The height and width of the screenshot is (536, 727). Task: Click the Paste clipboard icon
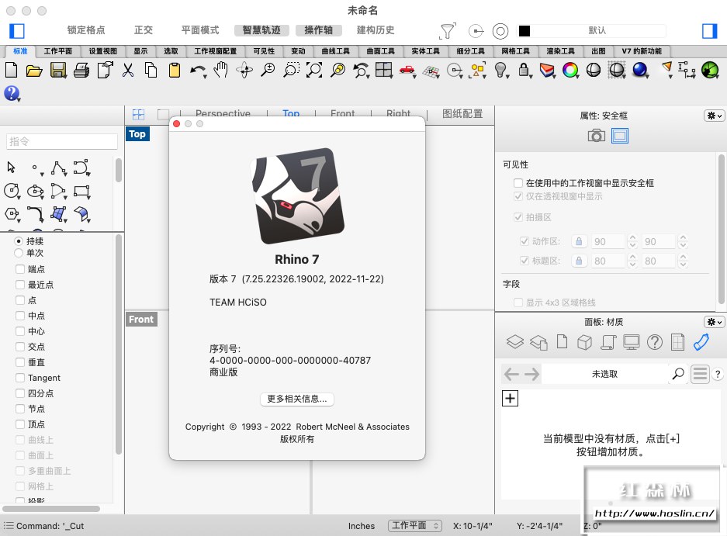coord(175,71)
